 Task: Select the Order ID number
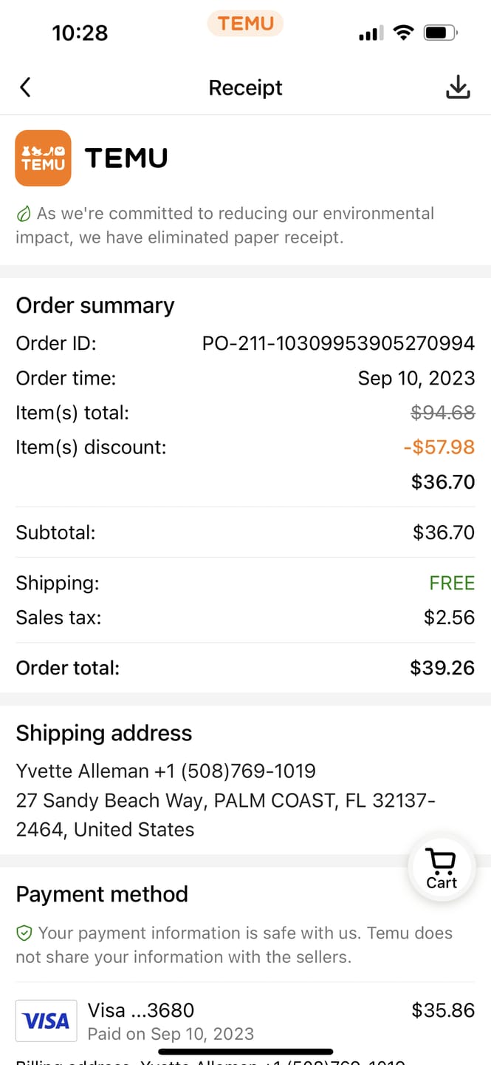tap(338, 343)
